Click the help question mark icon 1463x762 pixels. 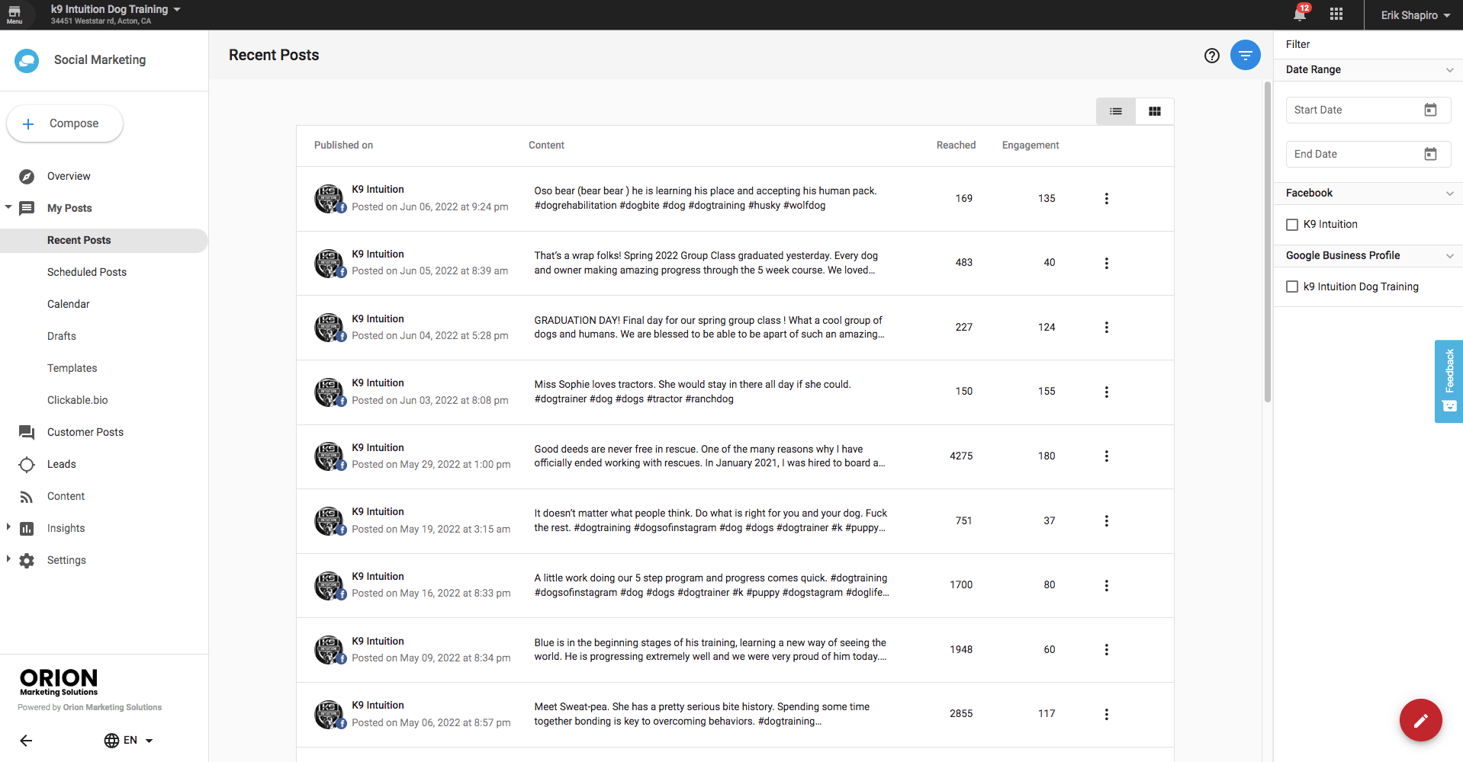1212,56
